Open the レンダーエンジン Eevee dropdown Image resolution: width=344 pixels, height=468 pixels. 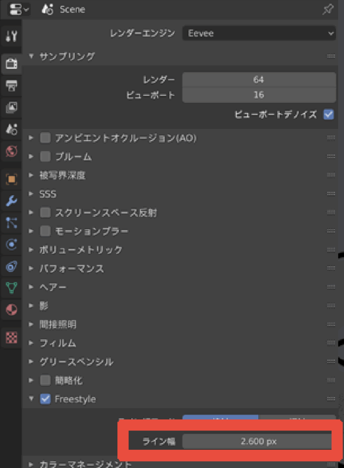(259, 33)
